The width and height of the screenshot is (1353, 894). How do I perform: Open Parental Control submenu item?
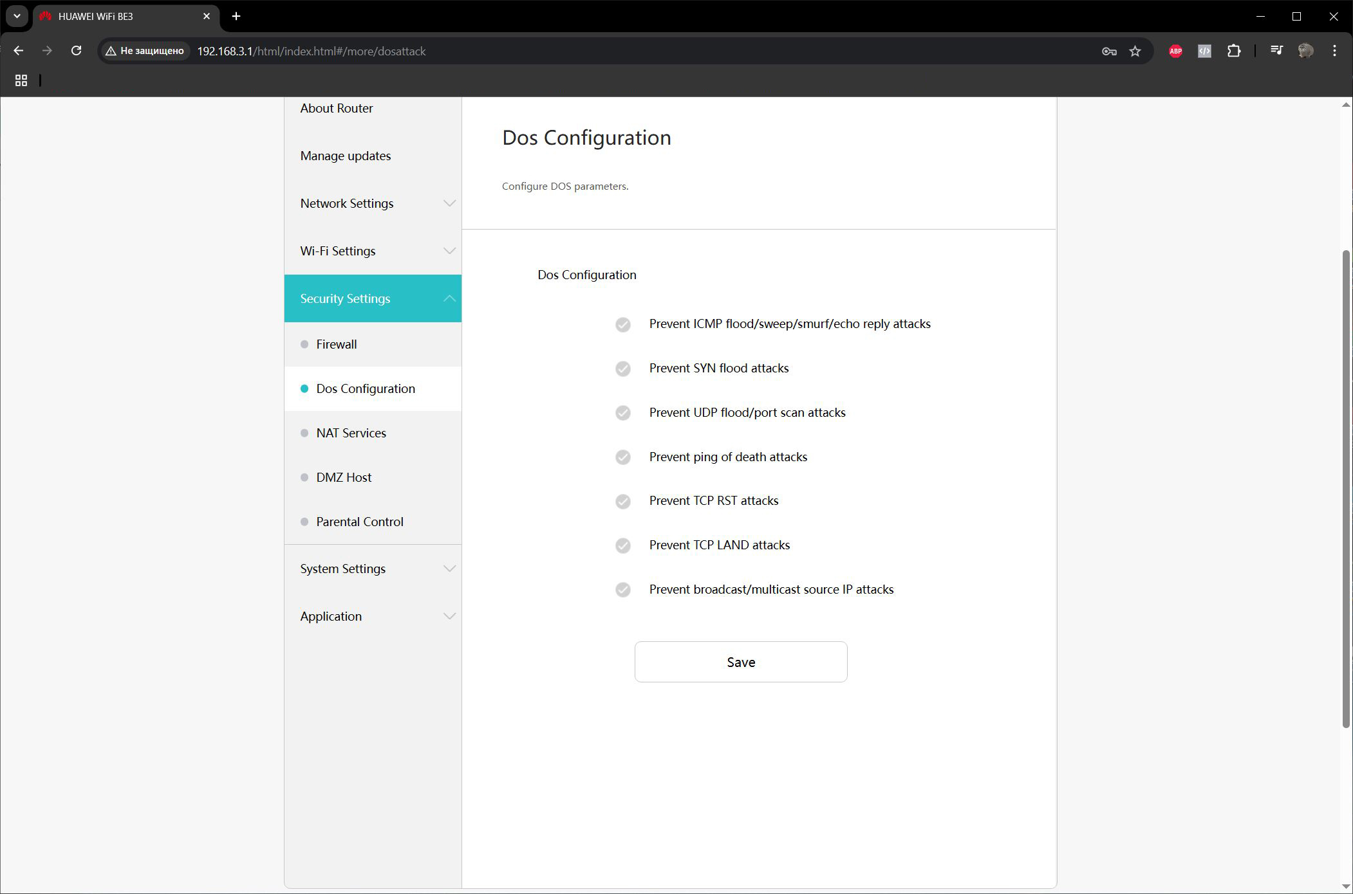pos(373,522)
